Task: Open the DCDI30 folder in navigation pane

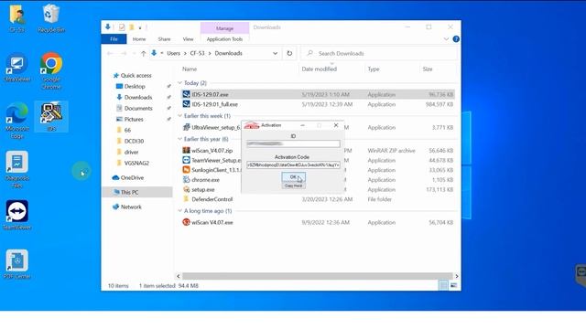Action: pos(134,141)
